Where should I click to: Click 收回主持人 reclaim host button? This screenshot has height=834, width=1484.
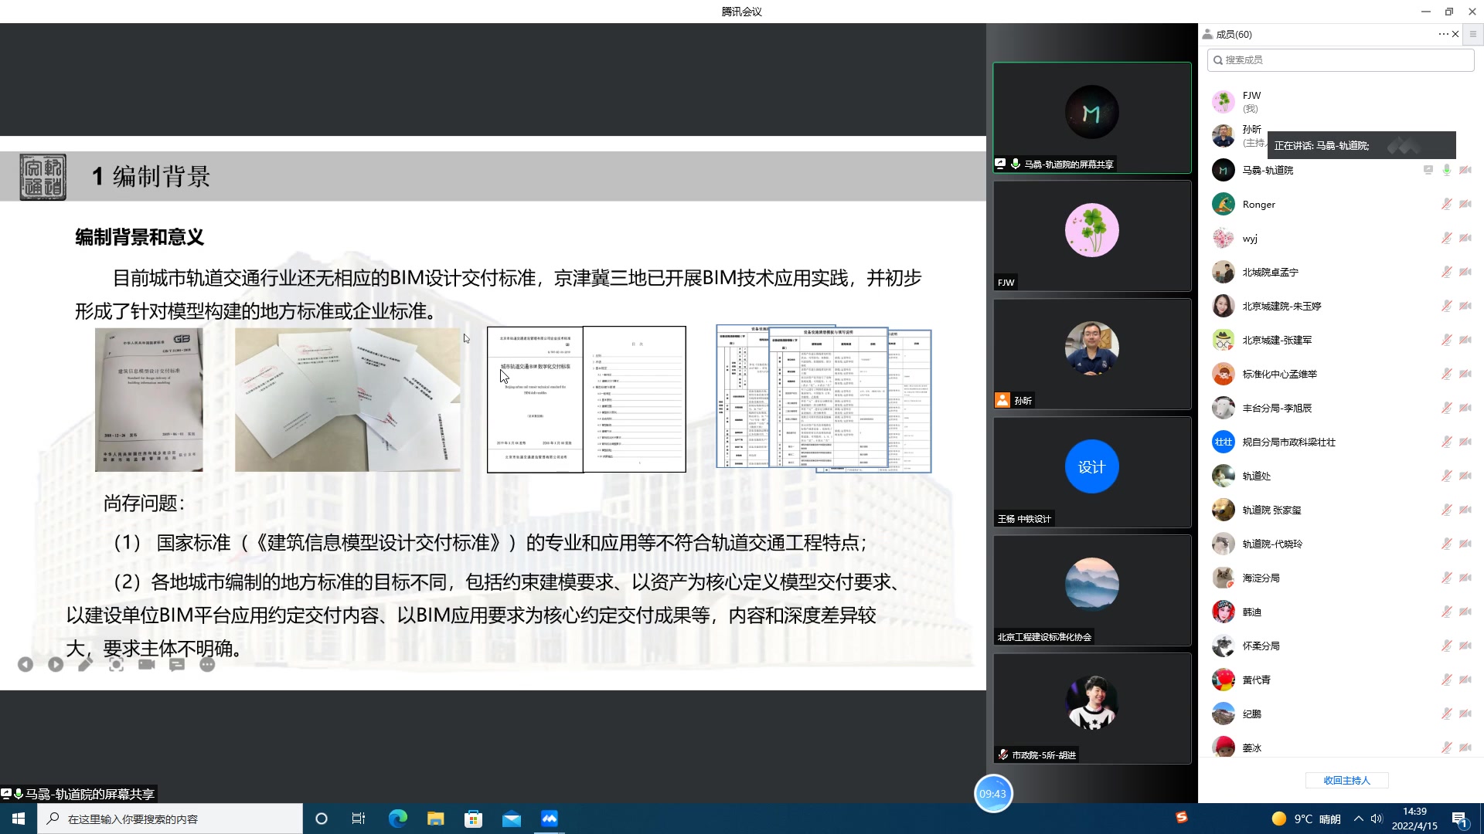click(1346, 780)
